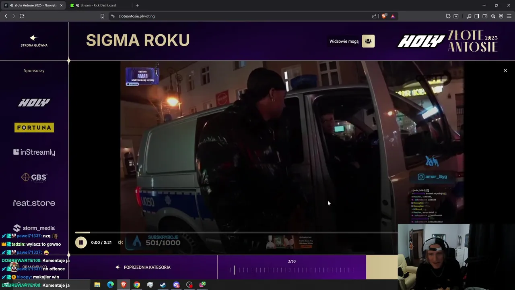Open a new browser tab
This screenshot has width=515, height=290.
(x=137, y=5)
